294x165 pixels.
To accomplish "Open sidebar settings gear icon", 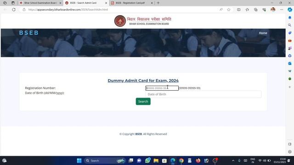I will point(290,152).
